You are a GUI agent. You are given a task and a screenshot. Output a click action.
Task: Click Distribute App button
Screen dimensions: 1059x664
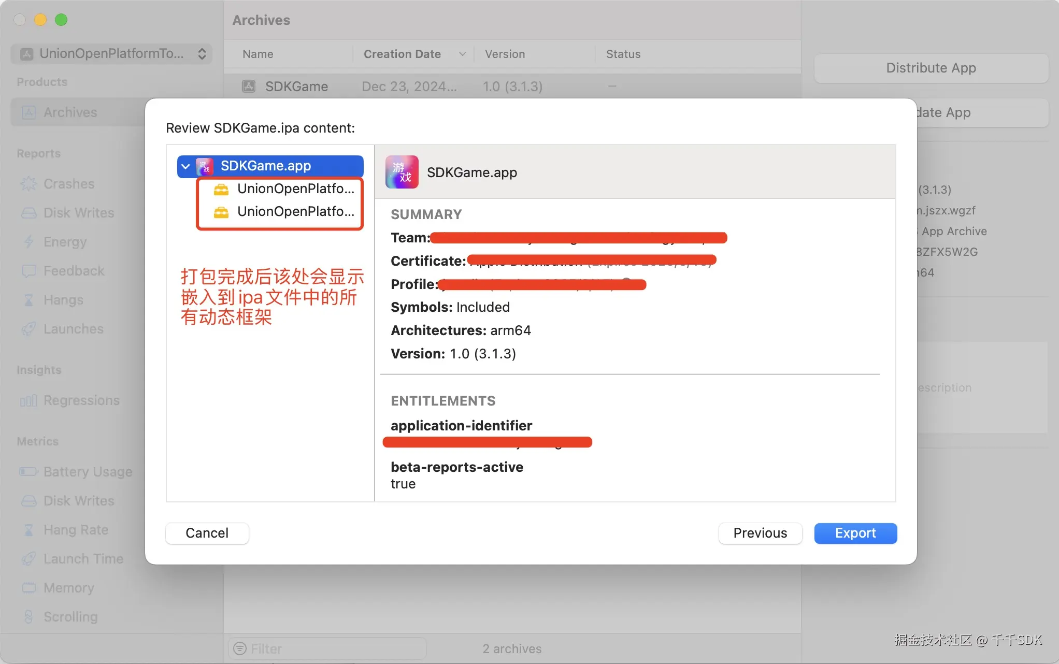tap(931, 68)
